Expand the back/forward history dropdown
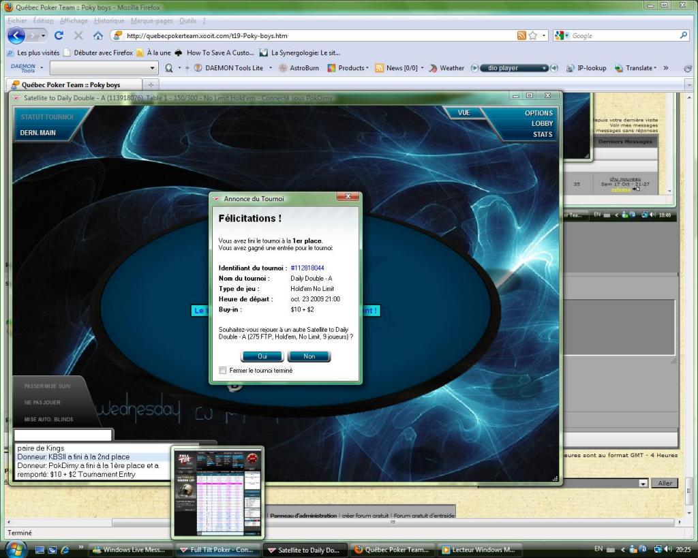 tap(43, 35)
